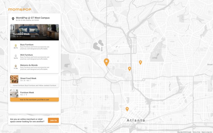Click the Report a map error link

(x=207, y=132)
